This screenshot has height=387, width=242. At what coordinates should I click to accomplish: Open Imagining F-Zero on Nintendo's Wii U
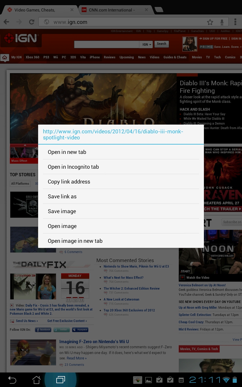click(x=94, y=342)
